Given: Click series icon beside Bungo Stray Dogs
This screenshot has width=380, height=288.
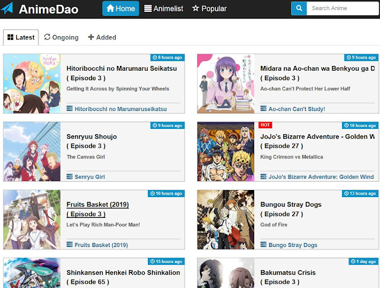Looking at the screenshot, I should click(x=264, y=245).
